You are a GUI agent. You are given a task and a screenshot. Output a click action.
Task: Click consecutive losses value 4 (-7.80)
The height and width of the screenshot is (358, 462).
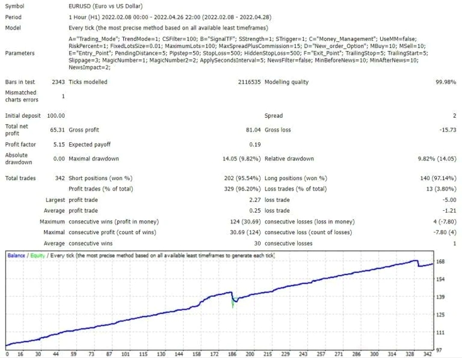tap(445, 222)
